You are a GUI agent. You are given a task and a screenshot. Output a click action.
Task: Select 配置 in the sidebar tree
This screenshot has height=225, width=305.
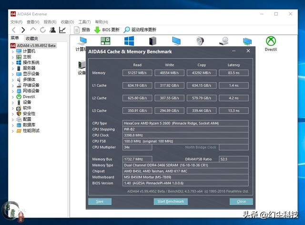pyautogui.click(x=27, y=119)
